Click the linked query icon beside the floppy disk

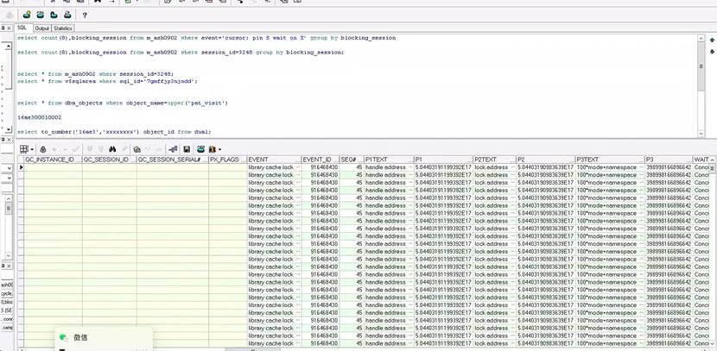pyautogui.click(x=173, y=149)
